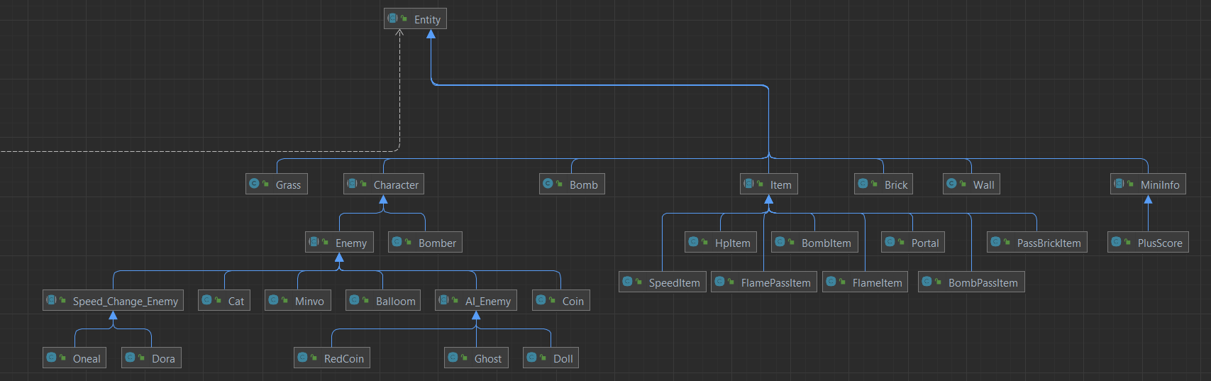Click the PassBrickItem class node
This screenshot has height=381, width=1211.
[1037, 242]
